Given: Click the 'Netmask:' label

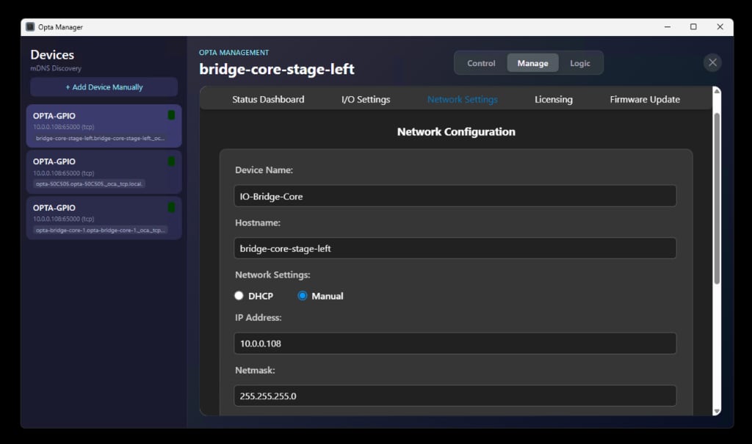Looking at the screenshot, I should click(255, 370).
